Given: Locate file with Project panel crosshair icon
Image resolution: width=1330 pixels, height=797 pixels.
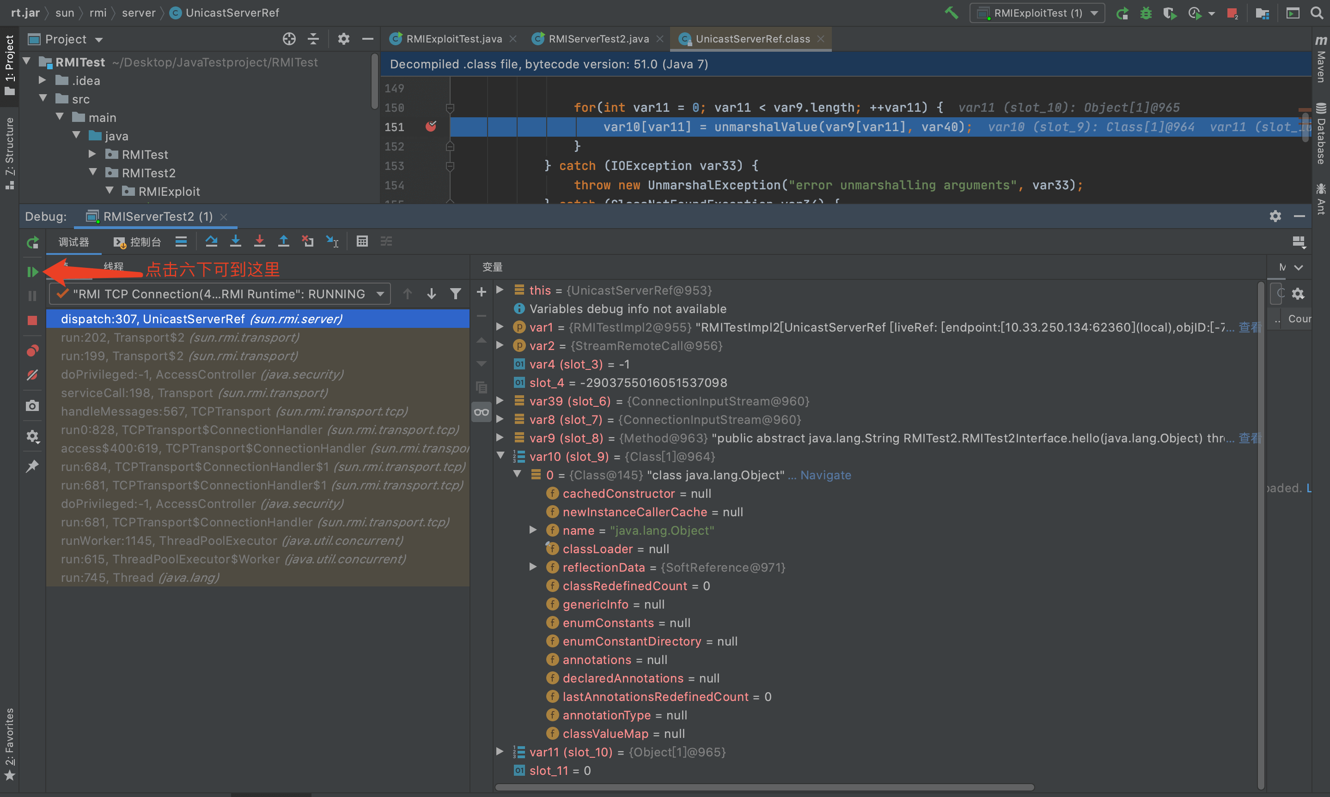Looking at the screenshot, I should (289, 39).
